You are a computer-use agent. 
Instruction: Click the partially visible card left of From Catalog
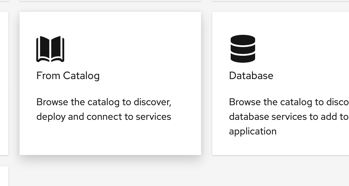coord(4,83)
